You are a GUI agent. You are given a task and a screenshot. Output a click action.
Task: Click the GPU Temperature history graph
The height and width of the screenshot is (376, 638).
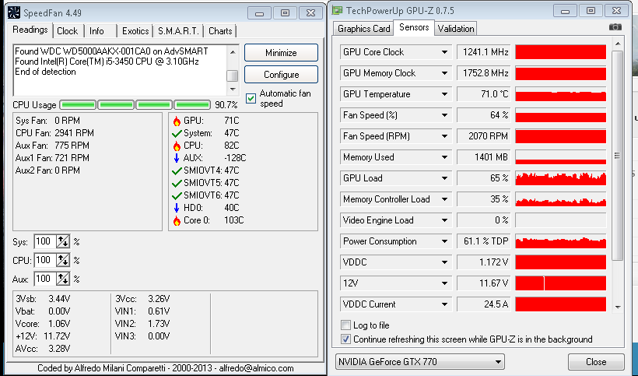[561, 94]
